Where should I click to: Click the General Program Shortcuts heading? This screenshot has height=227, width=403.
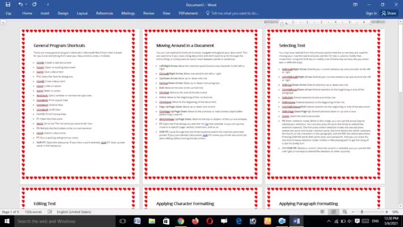60,45
